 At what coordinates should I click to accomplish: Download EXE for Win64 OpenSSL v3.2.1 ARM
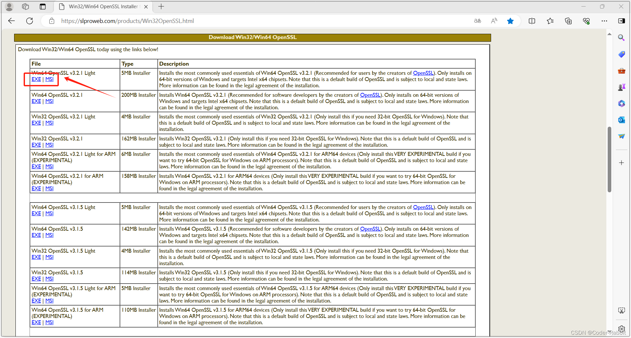pyautogui.click(x=36, y=189)
